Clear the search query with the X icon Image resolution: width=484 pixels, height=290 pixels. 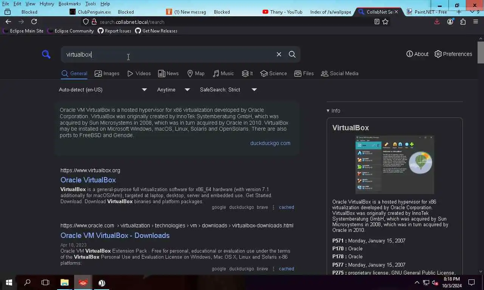[279, 54]
